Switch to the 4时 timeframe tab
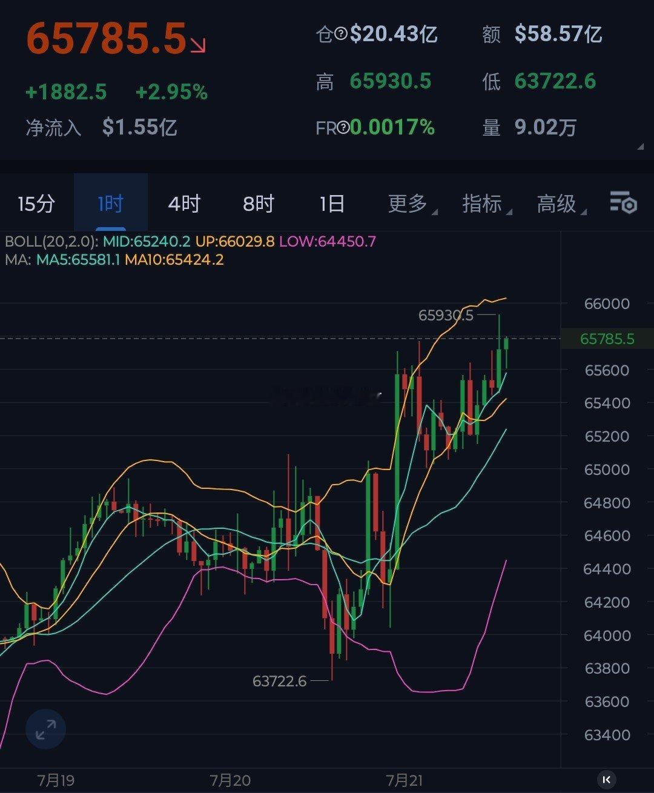The image size is (654, 793). [x=184, y=204]
